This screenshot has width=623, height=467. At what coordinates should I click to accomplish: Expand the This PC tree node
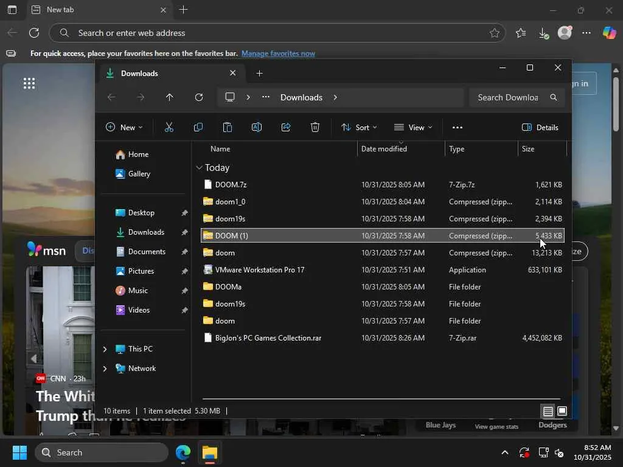point(105,349)
